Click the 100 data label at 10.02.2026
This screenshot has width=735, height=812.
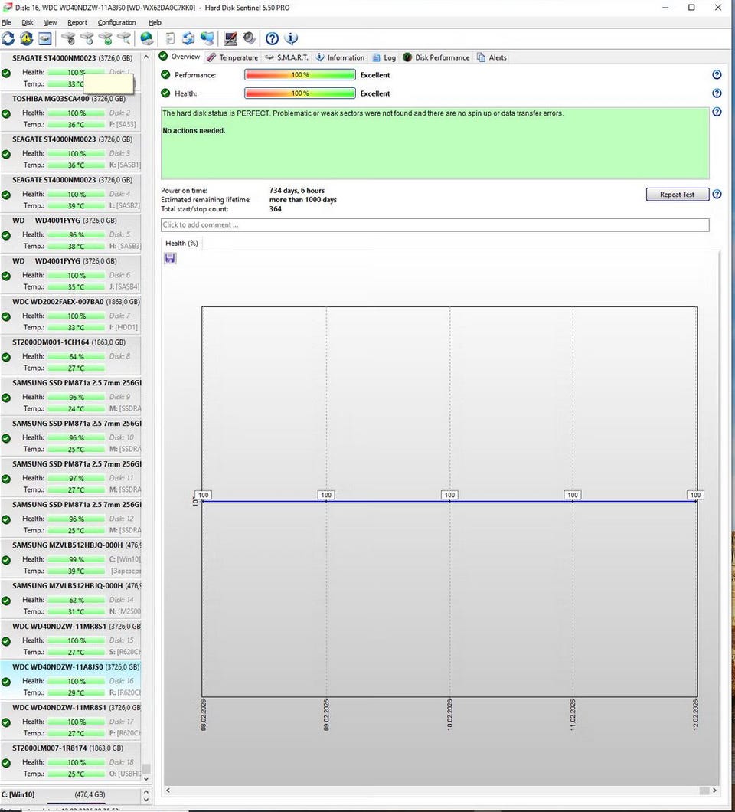click(x=449, y=495)
